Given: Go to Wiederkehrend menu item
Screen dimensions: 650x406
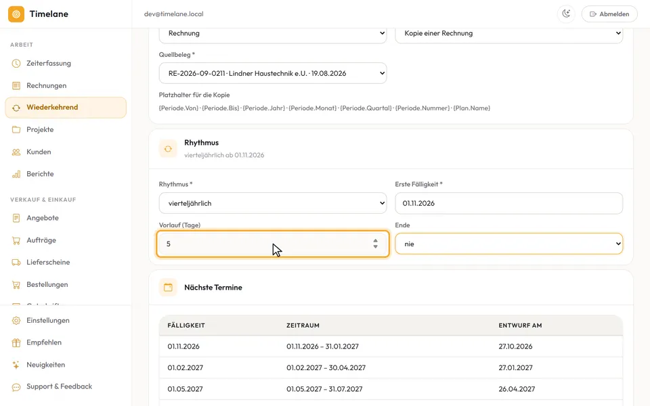Looking at the screenshot, I should (66, 108).
